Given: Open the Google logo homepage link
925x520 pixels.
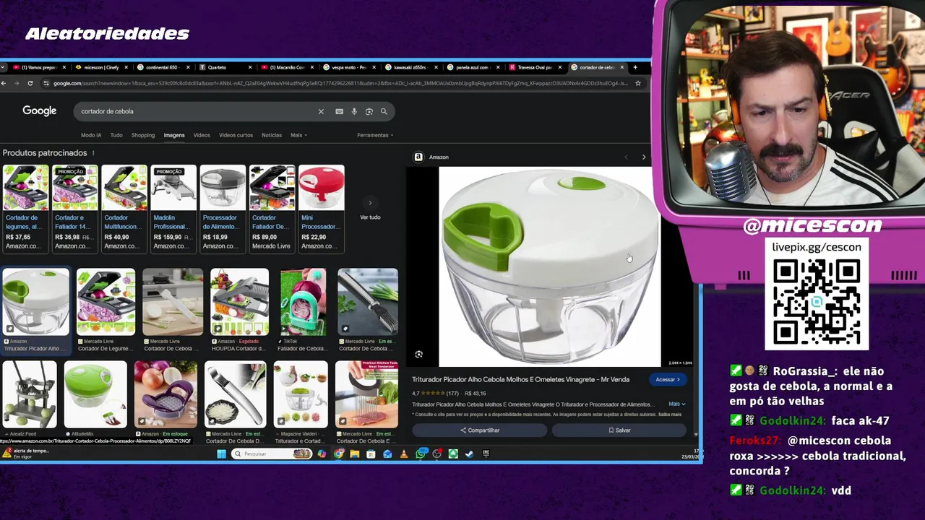Looking at the screenshot, I should pyautogui.click(x=39, y=110).
